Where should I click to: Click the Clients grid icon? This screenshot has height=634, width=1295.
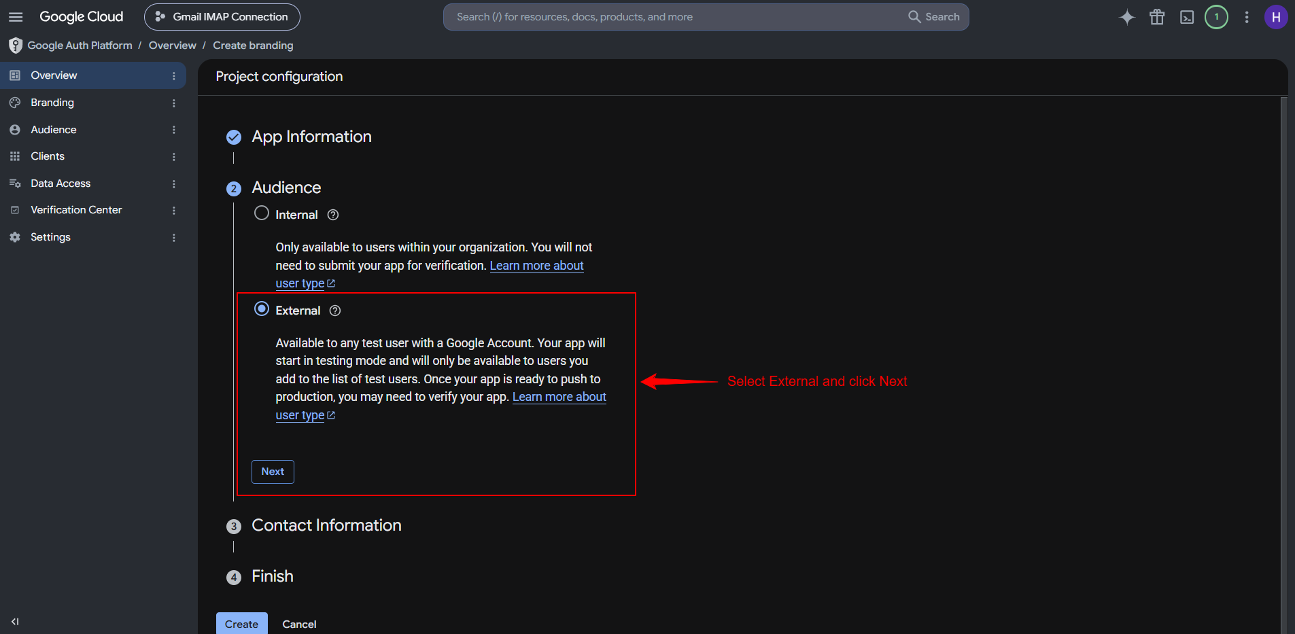click(15, 156)
